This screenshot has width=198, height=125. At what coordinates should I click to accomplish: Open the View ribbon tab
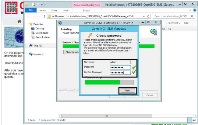click(x=66, y=10)
